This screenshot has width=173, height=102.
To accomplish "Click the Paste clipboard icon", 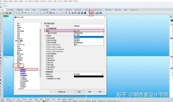I will point(22,13).
